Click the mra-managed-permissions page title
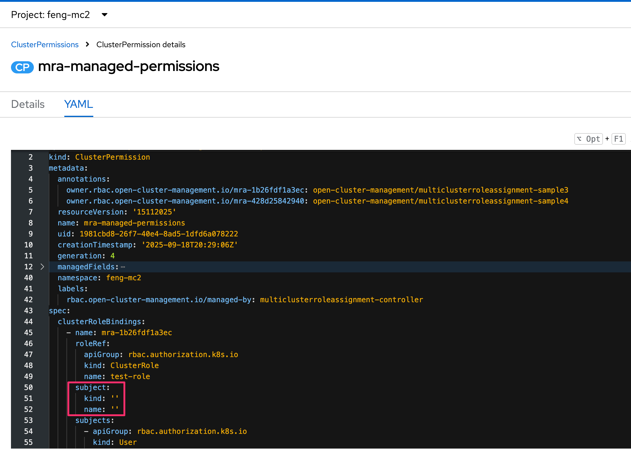This screenshot has width=631, height=457. click(x=128, y=66)
